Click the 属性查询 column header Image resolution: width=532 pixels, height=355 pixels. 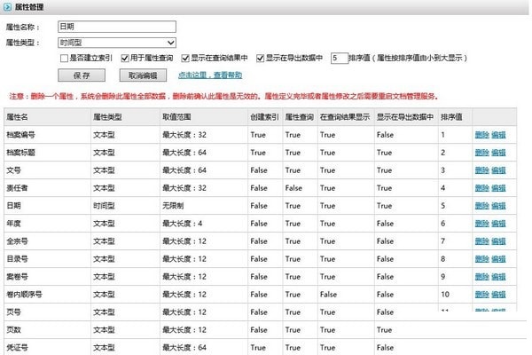click(x=300, y=117)
